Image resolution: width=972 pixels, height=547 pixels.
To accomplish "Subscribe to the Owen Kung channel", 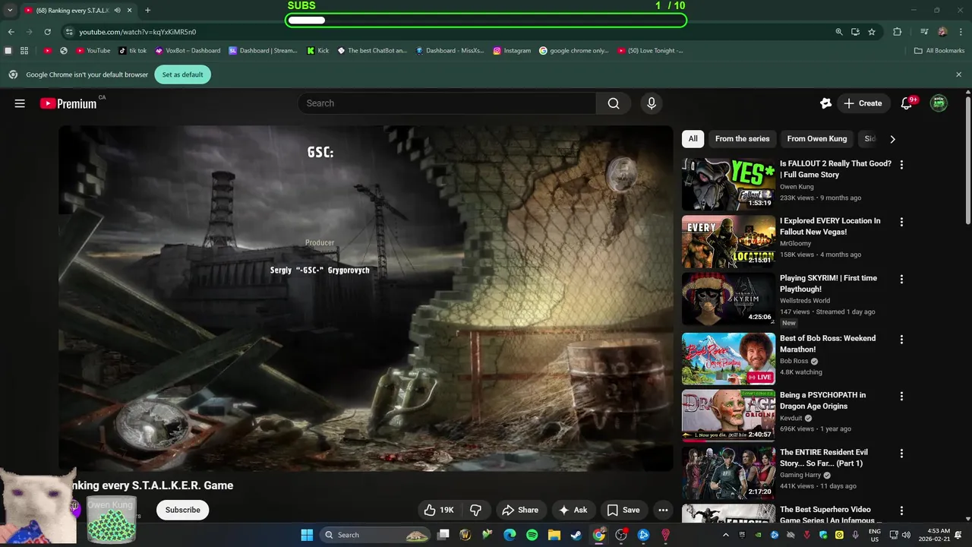I will pos(183,510).
